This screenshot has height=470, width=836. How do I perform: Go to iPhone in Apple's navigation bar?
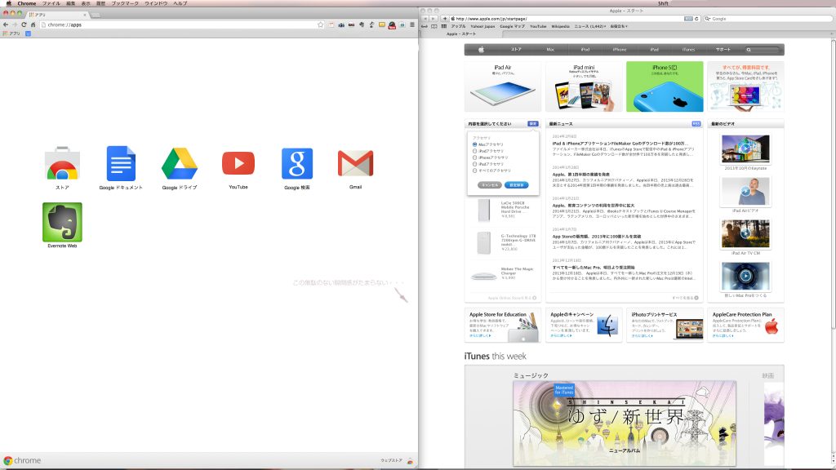click(x=620, y=50)
